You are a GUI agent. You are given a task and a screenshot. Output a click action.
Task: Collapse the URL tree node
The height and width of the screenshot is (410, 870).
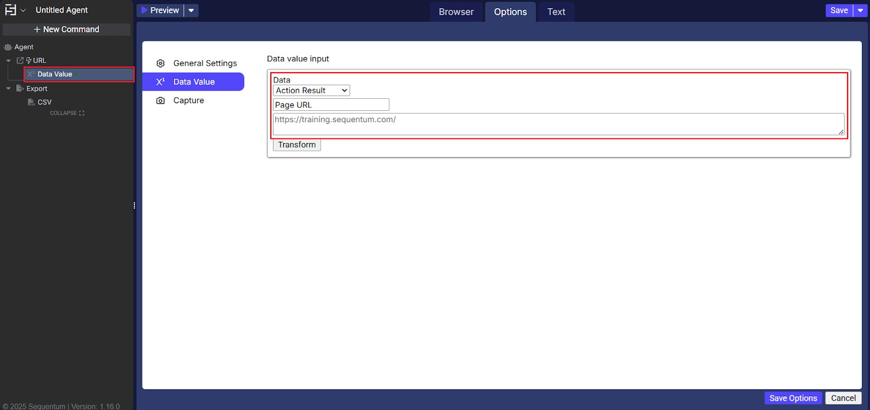click(8, 61)
